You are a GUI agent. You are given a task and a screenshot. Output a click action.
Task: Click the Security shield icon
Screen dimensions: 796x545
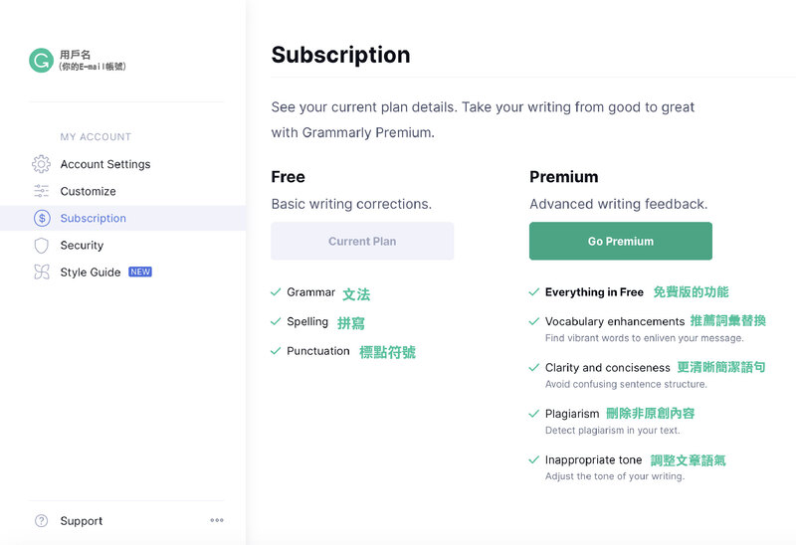[x=41, y=245]
